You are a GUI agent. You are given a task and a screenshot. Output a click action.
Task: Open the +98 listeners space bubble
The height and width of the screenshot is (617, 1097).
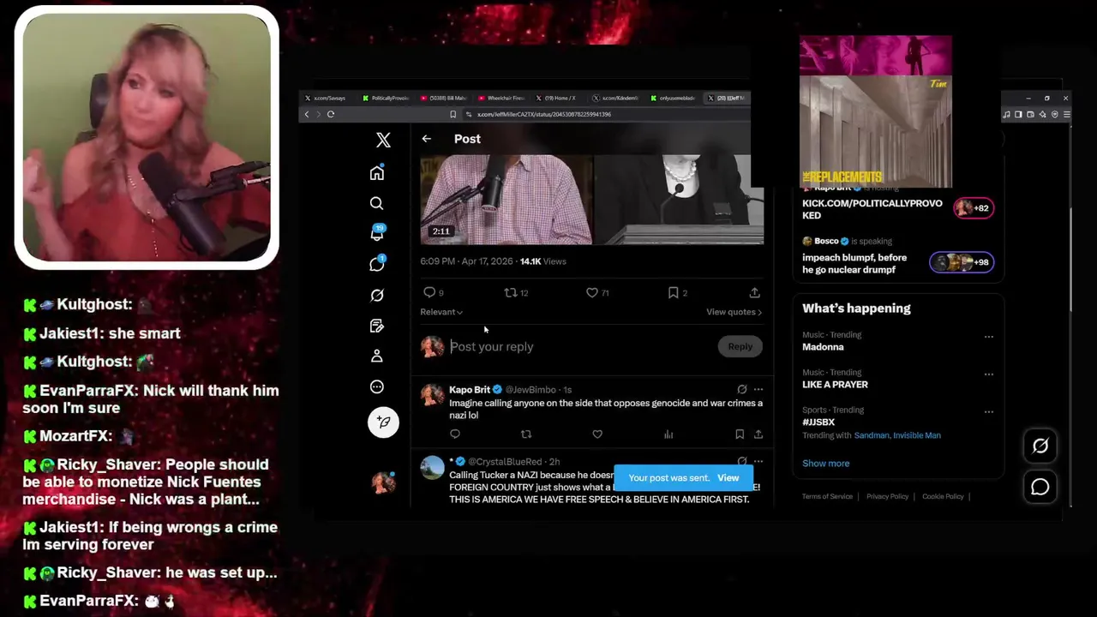click(962, 262)
